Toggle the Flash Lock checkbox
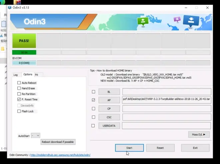The width and height of the screenshot is (220, 164). pyautogui.click(x=19, y=111)
